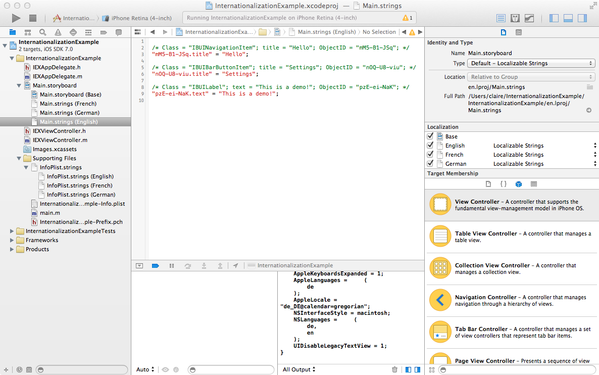
Task: Select IEXViewController.m file
Action: 60,140
